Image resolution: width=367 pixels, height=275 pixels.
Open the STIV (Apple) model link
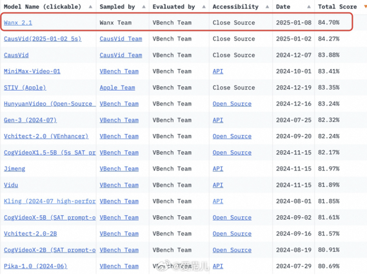click(x=25, y=88)
